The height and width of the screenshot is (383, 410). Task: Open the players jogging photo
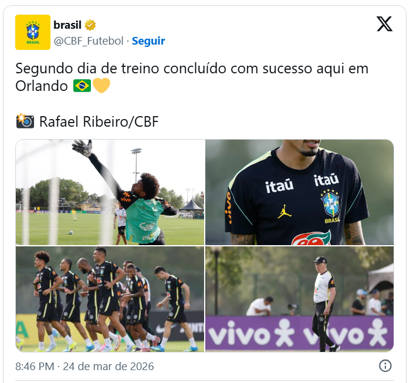pos(110,299)
